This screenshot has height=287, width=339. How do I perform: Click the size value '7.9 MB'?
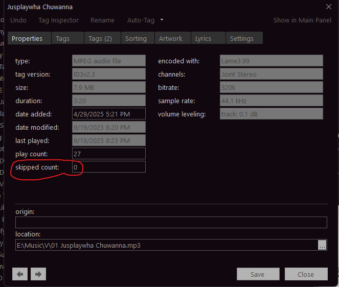click(109, 87)
